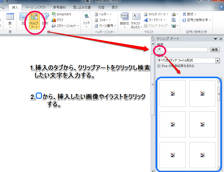This screenshot has height=172, width=224.
Task: Expand the スクリーンショット dropdown arrow
Action: 78,26
